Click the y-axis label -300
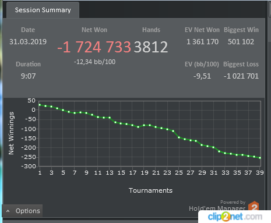This screenshot has height=223, width=271. point(29,167)
